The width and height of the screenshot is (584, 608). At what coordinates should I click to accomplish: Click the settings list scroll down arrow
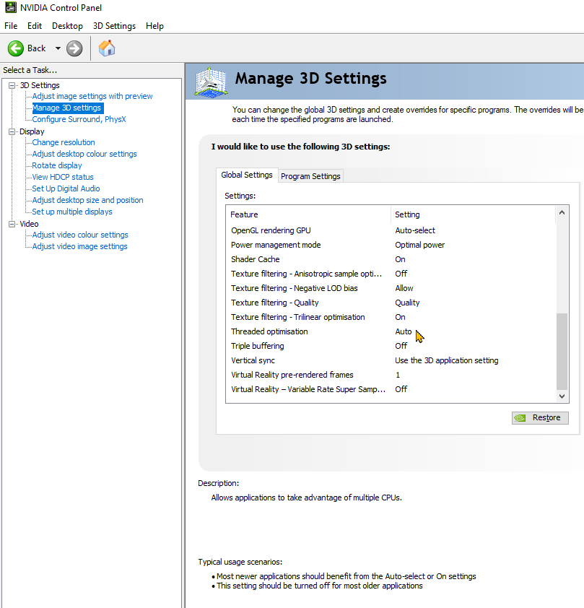(562, 396)
